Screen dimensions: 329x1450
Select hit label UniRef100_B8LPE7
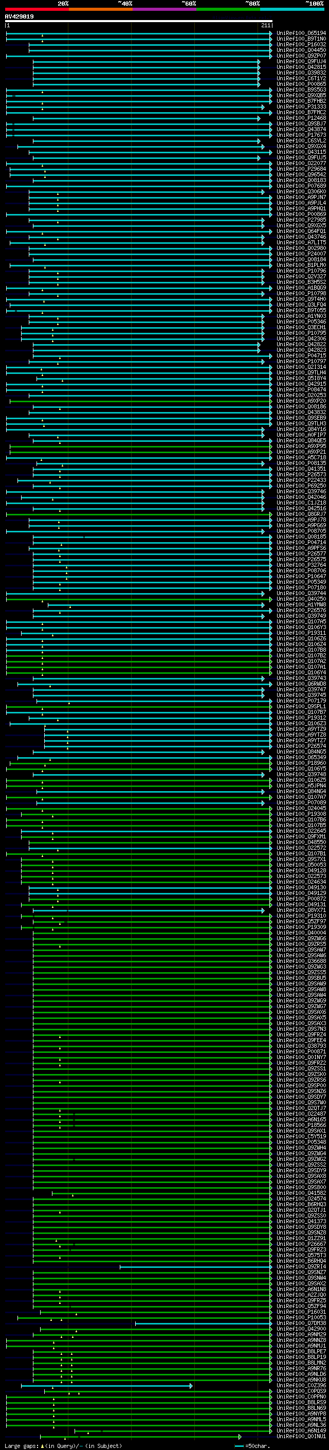coord(301,1351)
